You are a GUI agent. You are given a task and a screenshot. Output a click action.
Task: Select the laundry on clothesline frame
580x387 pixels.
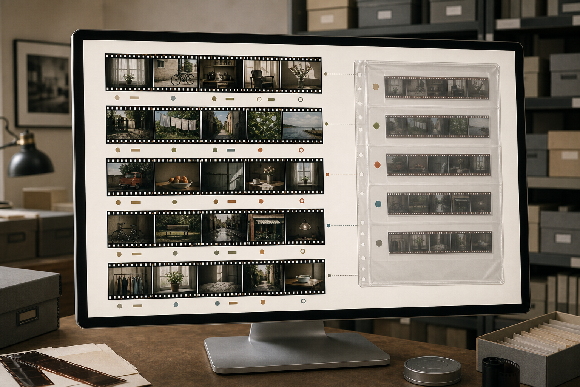pyautogui.click(x=177, y=125)
